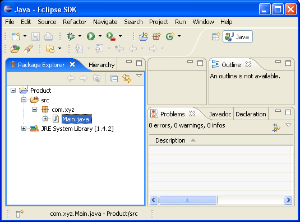Image resolution: width=300 pixels, height=222 pixels.
Task: Open the Help menu
Action: click(x=227, y=22)
